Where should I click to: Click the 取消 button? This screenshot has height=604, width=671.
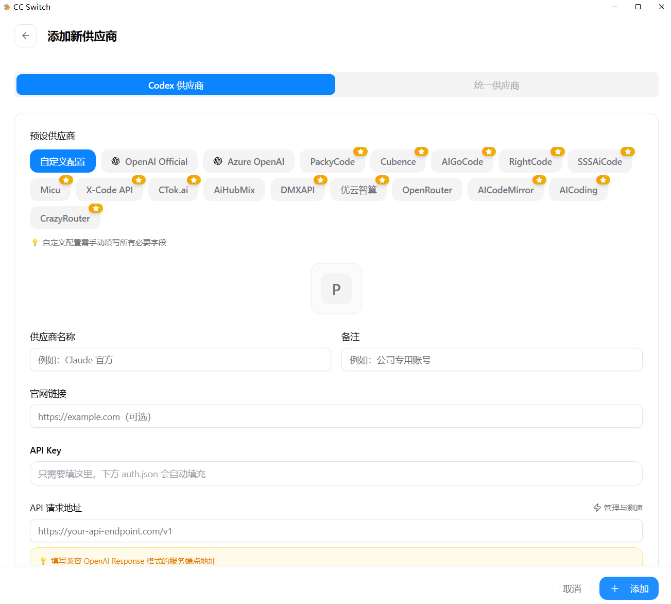572,589
